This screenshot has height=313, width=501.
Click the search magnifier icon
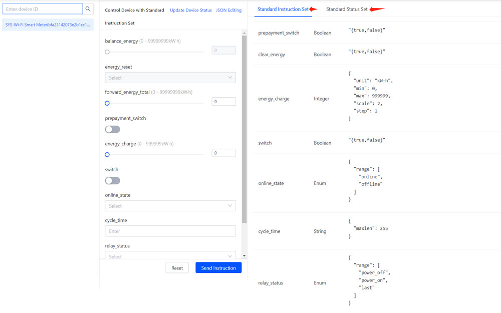(88, 9)
